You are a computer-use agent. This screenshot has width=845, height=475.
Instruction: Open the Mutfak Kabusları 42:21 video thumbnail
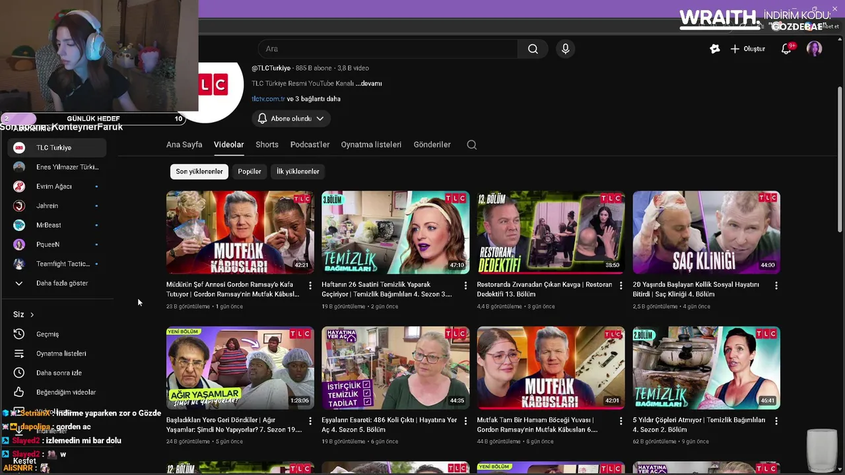(x=240, y=232)
